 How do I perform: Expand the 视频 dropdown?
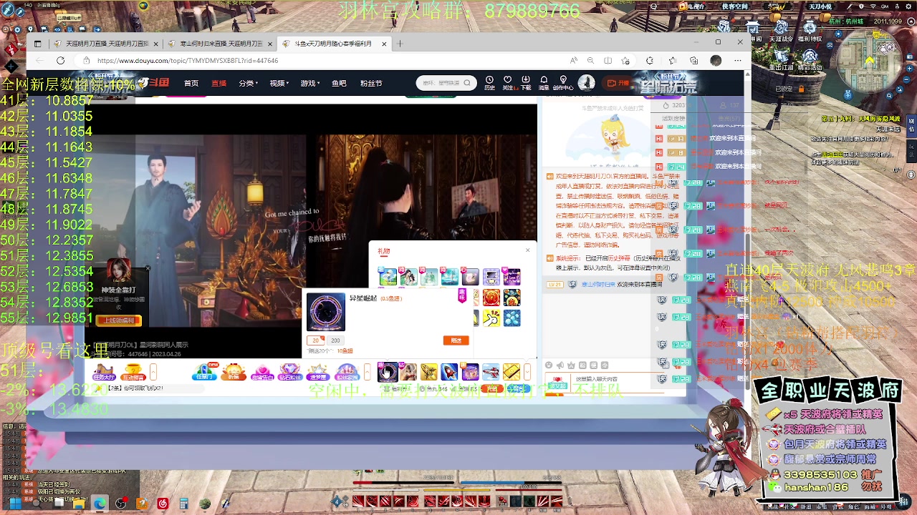pyautogui.click(x=279, y=84)
